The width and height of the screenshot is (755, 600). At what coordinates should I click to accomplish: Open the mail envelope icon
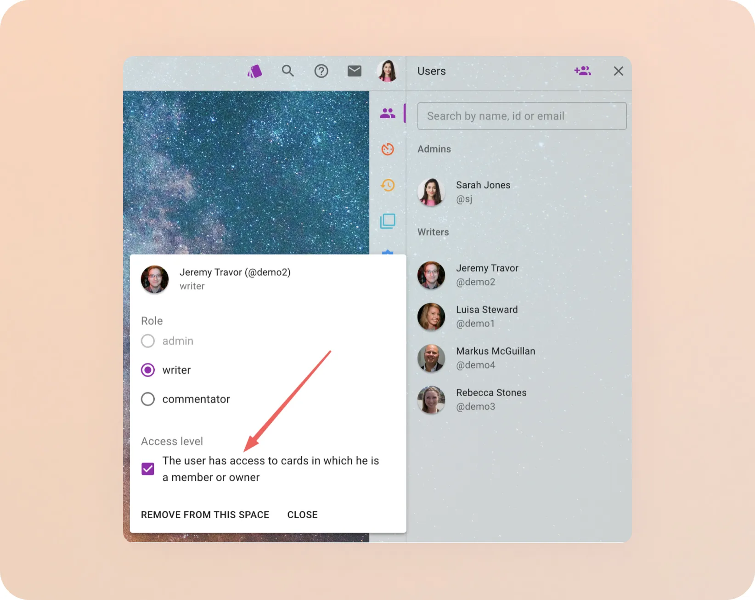pos(355,71)
